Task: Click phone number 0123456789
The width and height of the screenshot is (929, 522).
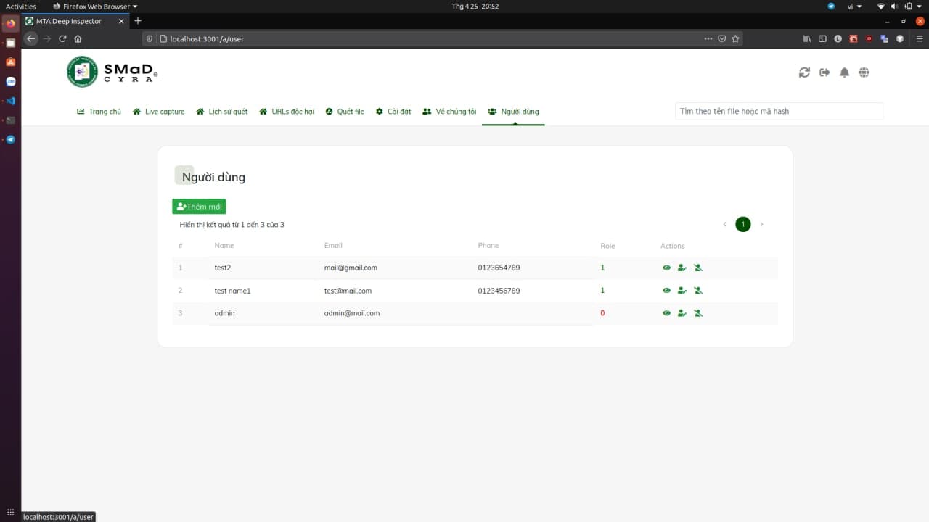Action: (x=499, y=291)
